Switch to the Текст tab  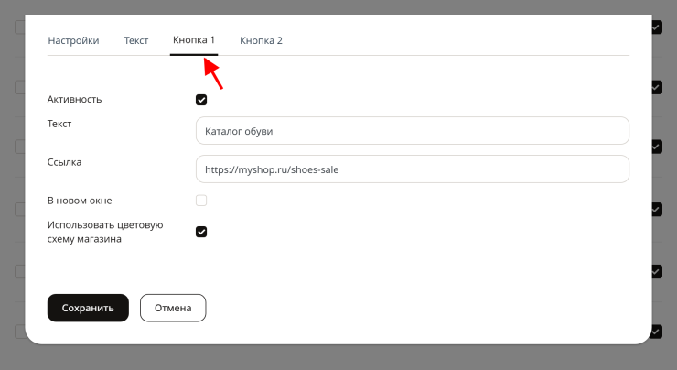click(x=136, y=40)
